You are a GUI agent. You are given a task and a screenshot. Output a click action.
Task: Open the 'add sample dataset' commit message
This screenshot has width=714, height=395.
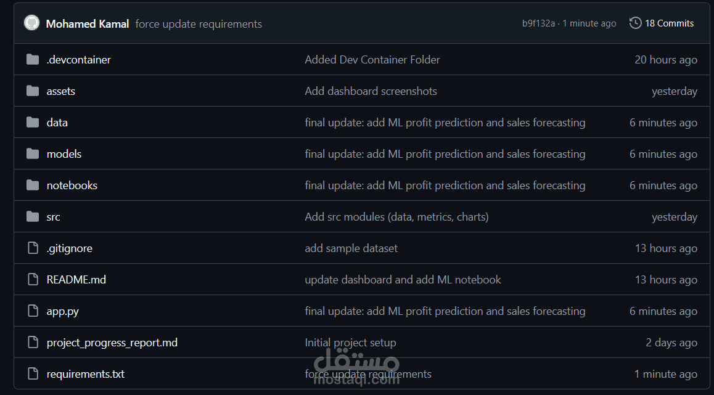click(x=351, y=248)
